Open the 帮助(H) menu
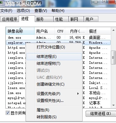The height and width of the screenshot is (123, 116). 58,11
